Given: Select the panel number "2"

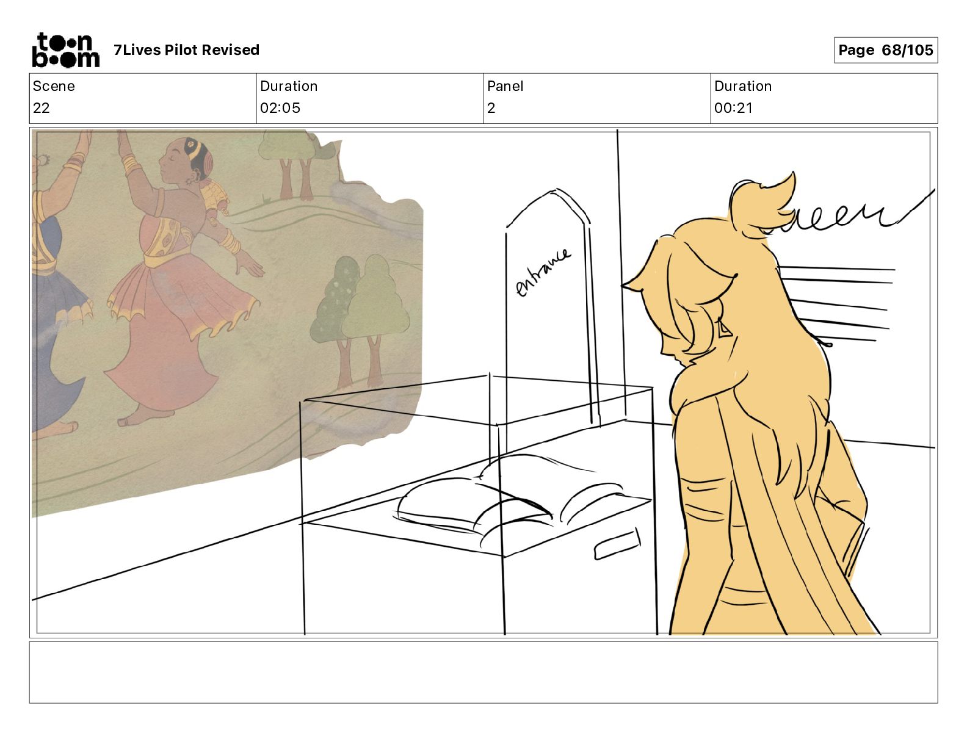Looking at the screenshot, I should pyautogui.click(x=491, y=108).
